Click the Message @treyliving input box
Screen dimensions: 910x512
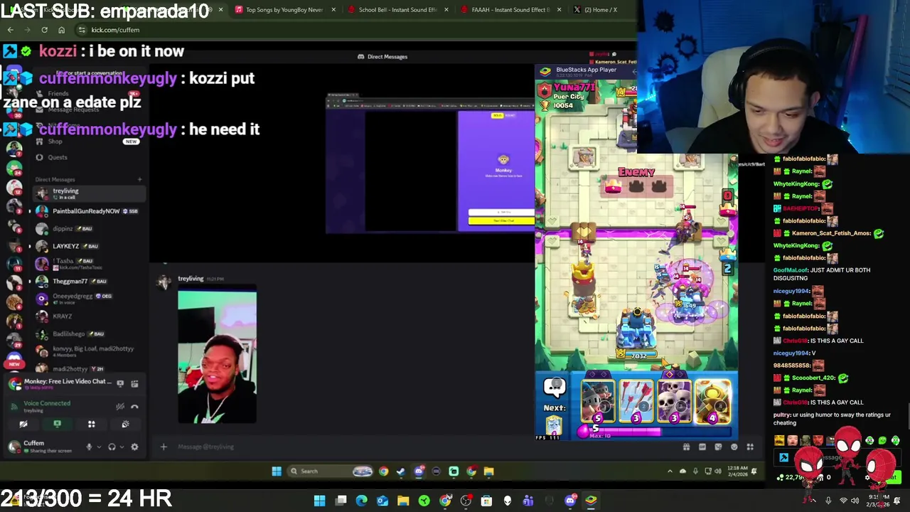coord(419,447)
